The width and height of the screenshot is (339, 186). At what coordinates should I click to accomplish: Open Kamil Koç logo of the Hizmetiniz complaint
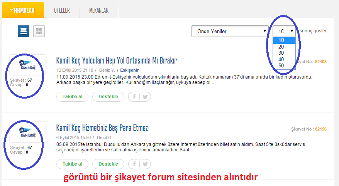[x=28, y=132]
